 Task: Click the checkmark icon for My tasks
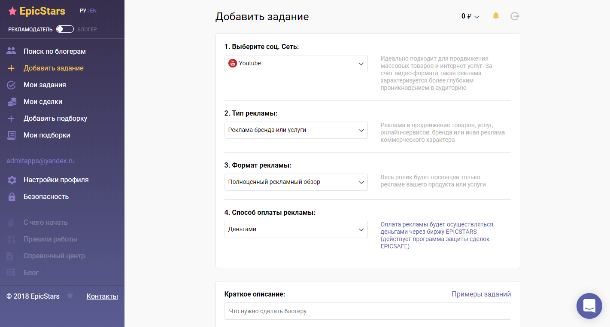pos(12,85)
